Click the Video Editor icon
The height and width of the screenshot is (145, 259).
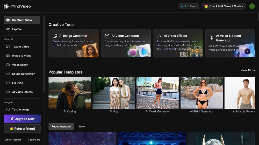point(8,65)
